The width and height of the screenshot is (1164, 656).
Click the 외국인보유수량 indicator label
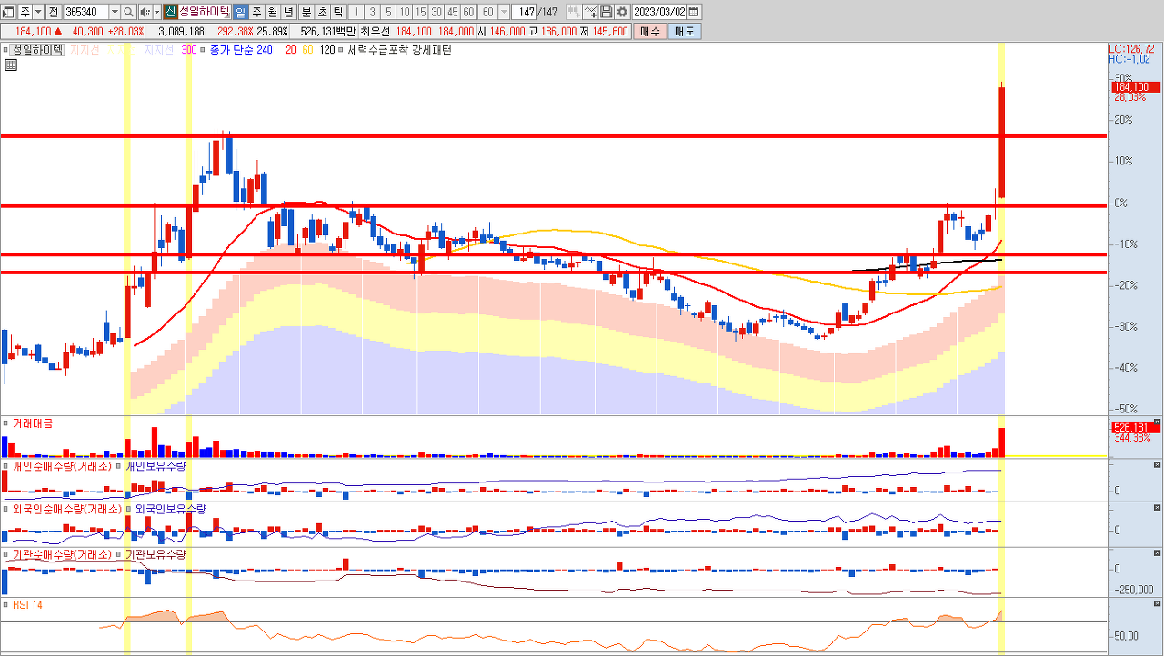(171, 509)
